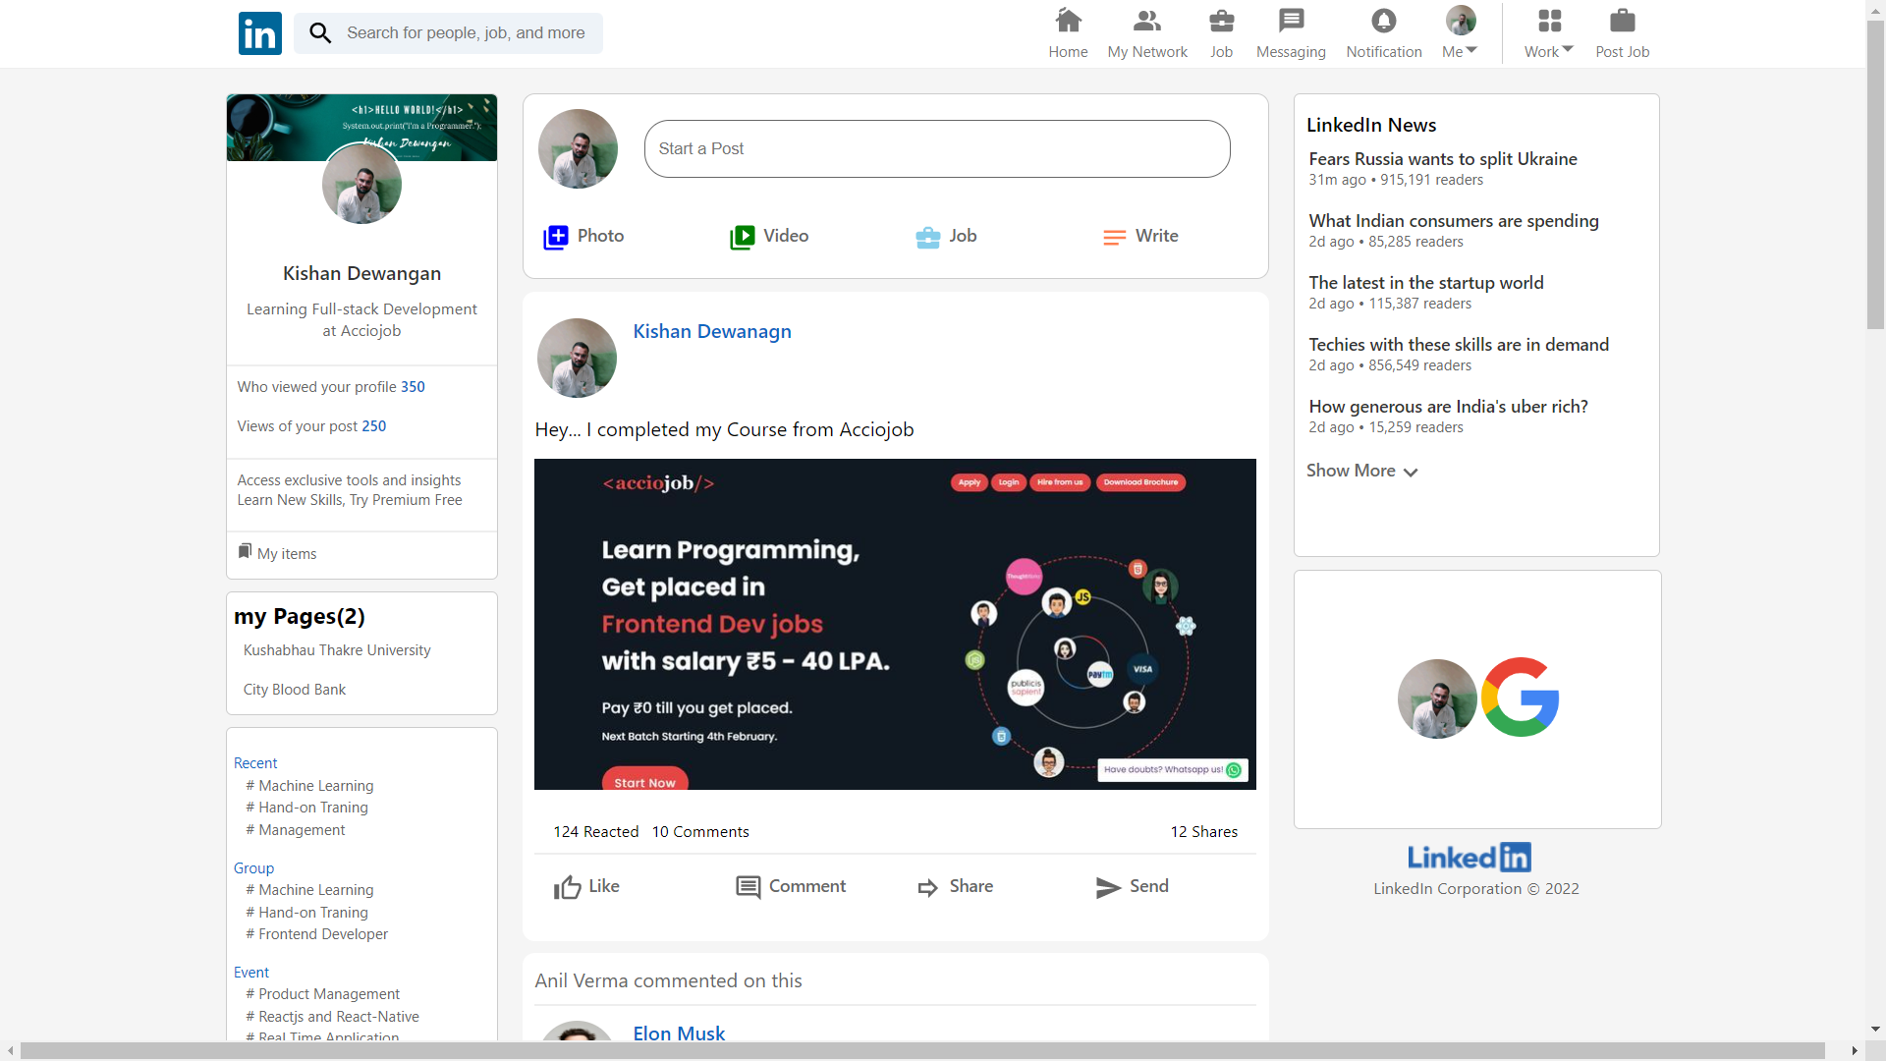1886x1061 pixels.
Task: Click the Google logo in ad card
Action: click(1520, 698)
